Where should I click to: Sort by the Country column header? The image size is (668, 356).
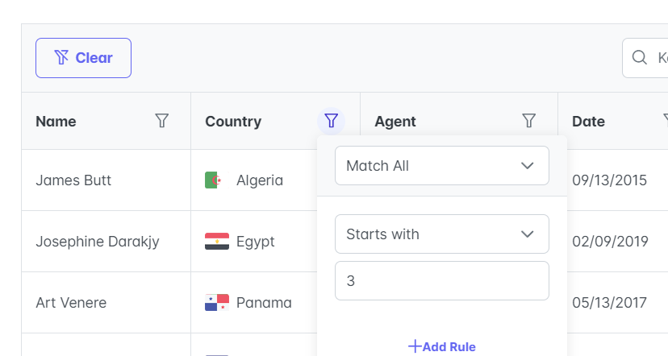coord(233,122)
